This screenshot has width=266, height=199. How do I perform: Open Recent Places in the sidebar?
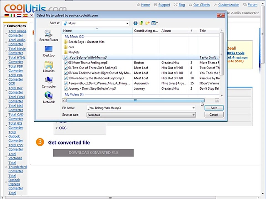point(49,35)
